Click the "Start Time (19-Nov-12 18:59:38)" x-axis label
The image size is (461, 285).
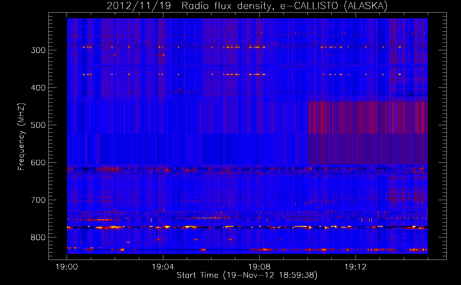tap(247, 275)
